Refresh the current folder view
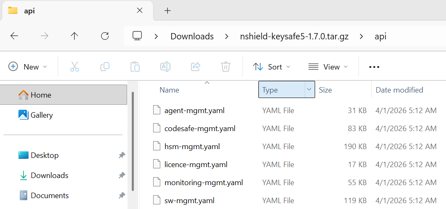Screen dimensions: 446x209 point(105,36)
